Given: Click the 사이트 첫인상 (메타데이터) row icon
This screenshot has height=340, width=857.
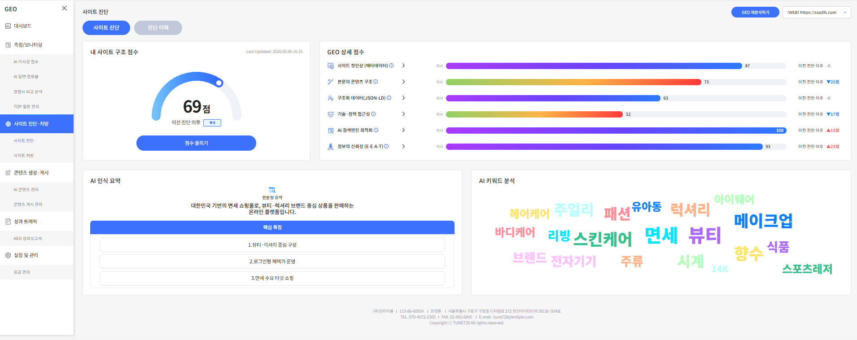Looking at the screenshot, I should tap(331, 66).
